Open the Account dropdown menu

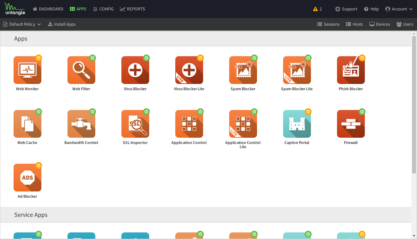(399, 9)
